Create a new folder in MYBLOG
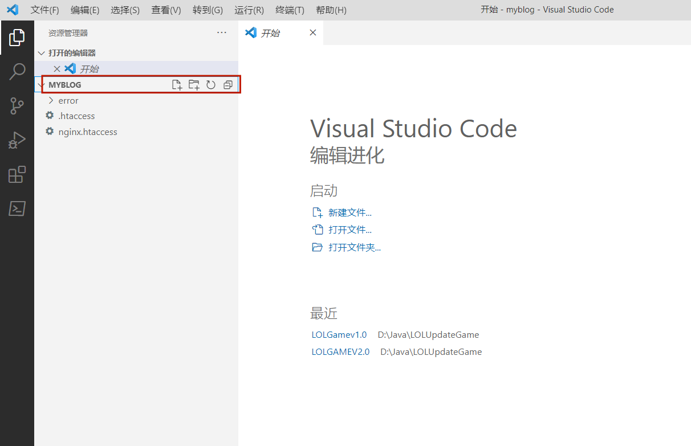Screen dimensions: 691x446 (194, 85)
